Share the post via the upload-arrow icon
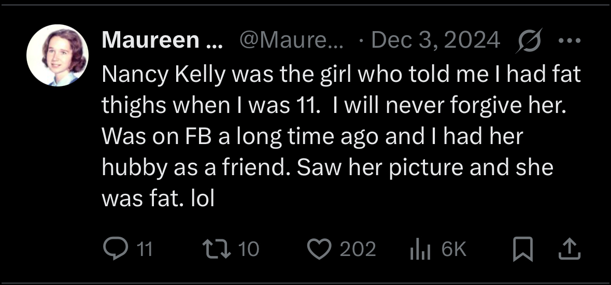Viewport: 611px width, 285px height. point(570,249)
